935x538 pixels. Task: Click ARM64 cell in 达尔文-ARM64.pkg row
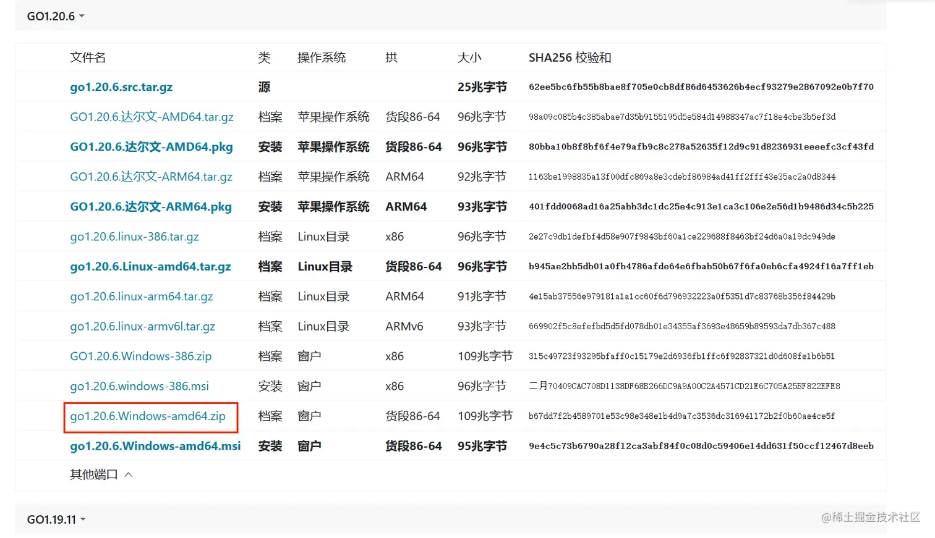[x=406, y=207]
